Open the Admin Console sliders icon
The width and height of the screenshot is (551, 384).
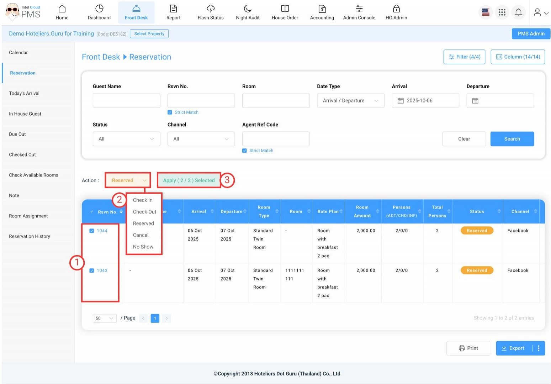coord(359,9)
